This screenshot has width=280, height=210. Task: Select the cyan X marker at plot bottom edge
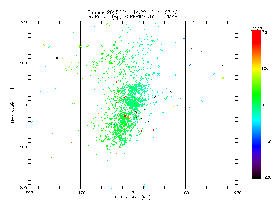(x=145, y=186)
